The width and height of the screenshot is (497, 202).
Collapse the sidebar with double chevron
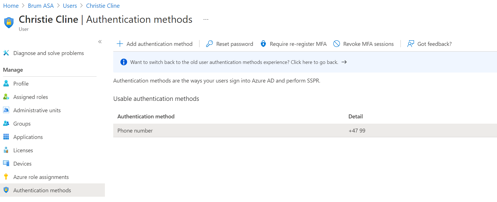click(x=100, y=42)
